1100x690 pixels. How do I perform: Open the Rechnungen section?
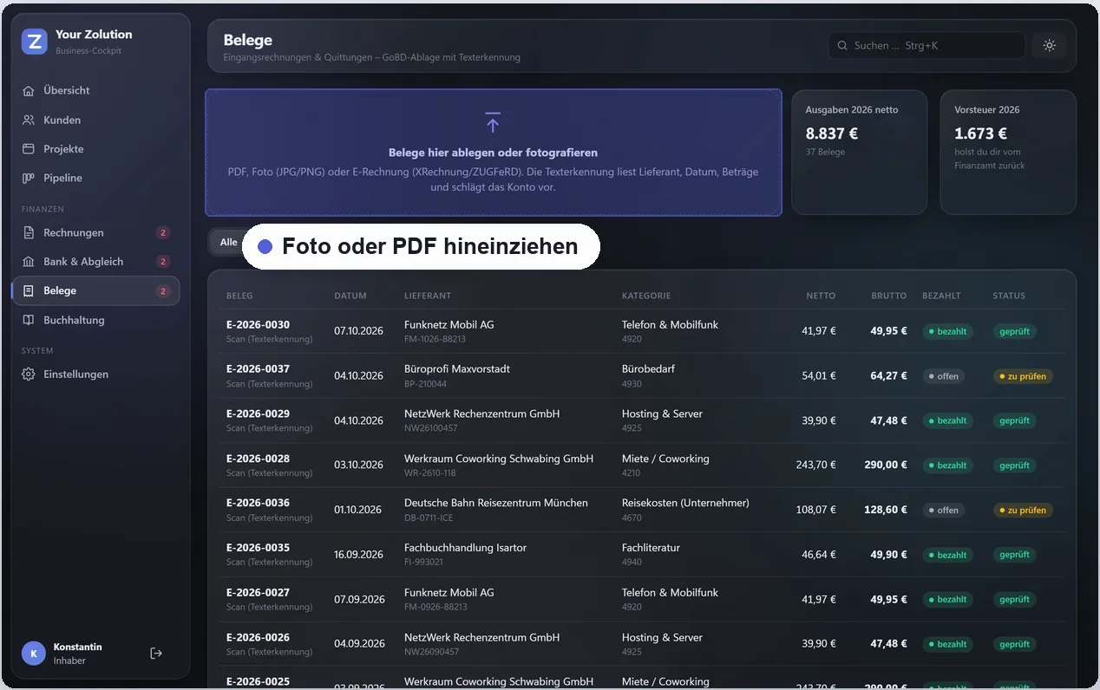95,233
